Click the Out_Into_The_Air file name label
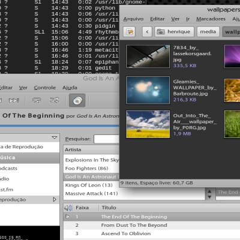This screenshot has height=240, width=240. coord(194,122)
